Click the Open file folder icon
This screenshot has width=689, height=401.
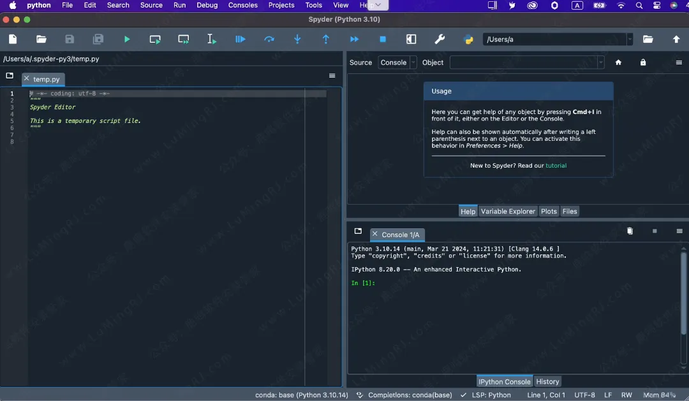[41, 40]
